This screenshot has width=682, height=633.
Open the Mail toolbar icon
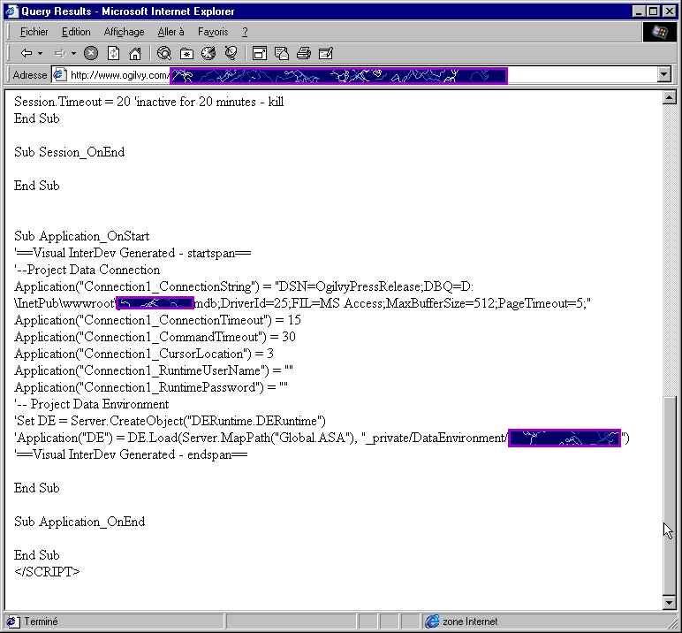(x=282, y=53)
